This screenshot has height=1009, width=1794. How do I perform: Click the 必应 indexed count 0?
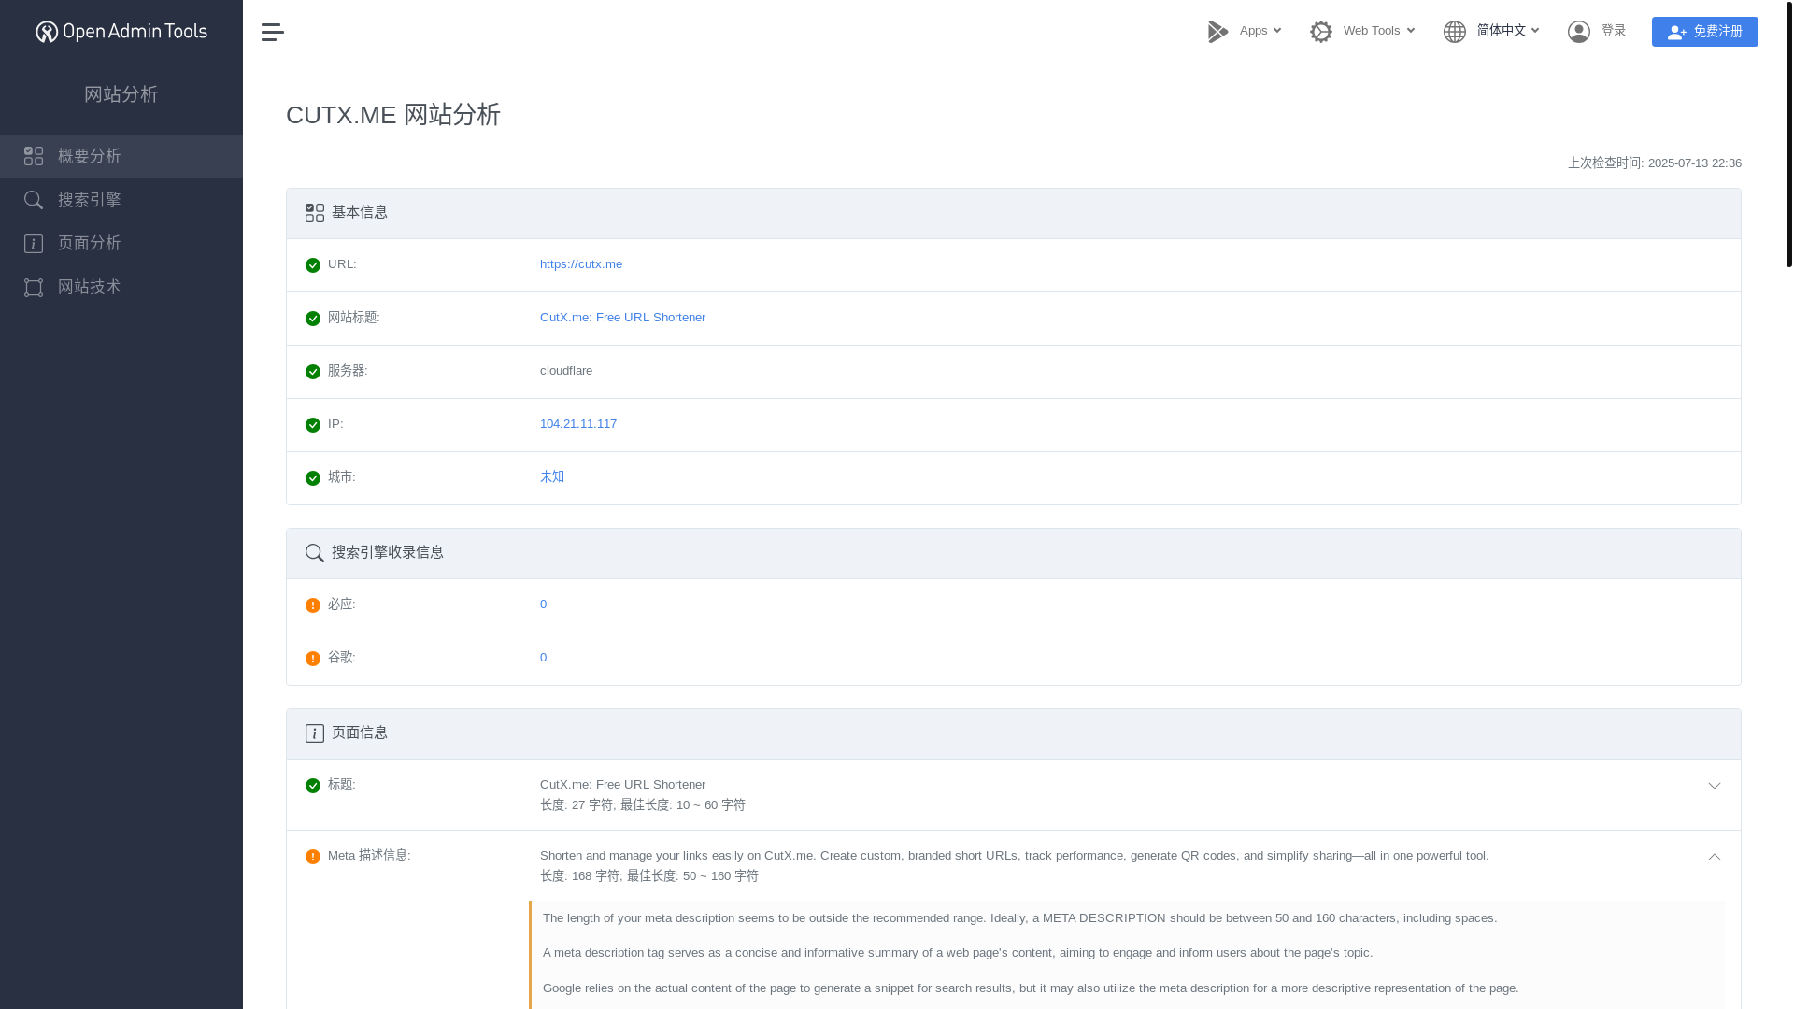tap(544, 604)
